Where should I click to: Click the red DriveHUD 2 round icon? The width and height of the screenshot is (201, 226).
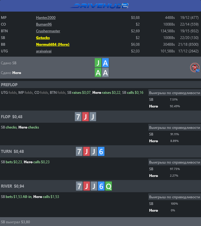195,67
